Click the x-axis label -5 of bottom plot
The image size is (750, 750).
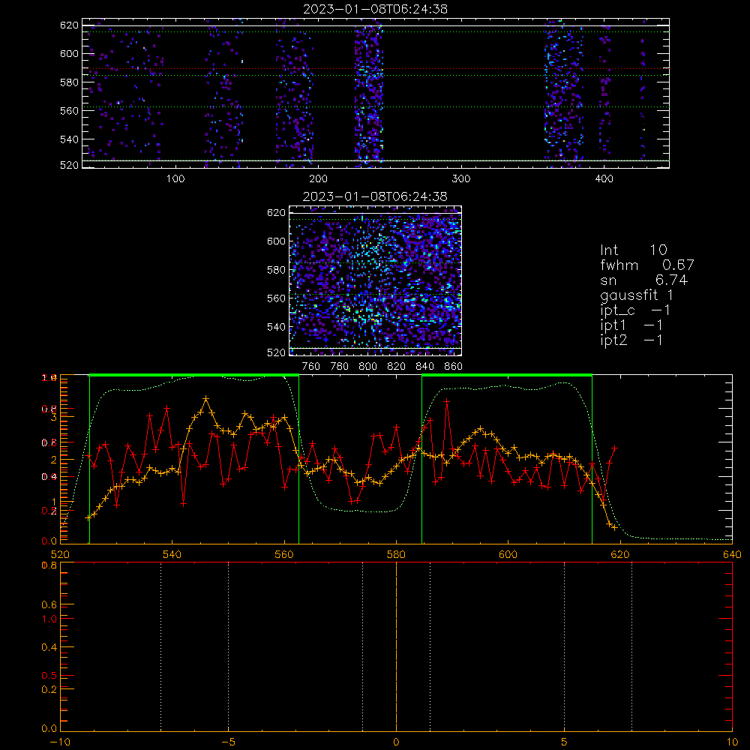coord(229,742)
